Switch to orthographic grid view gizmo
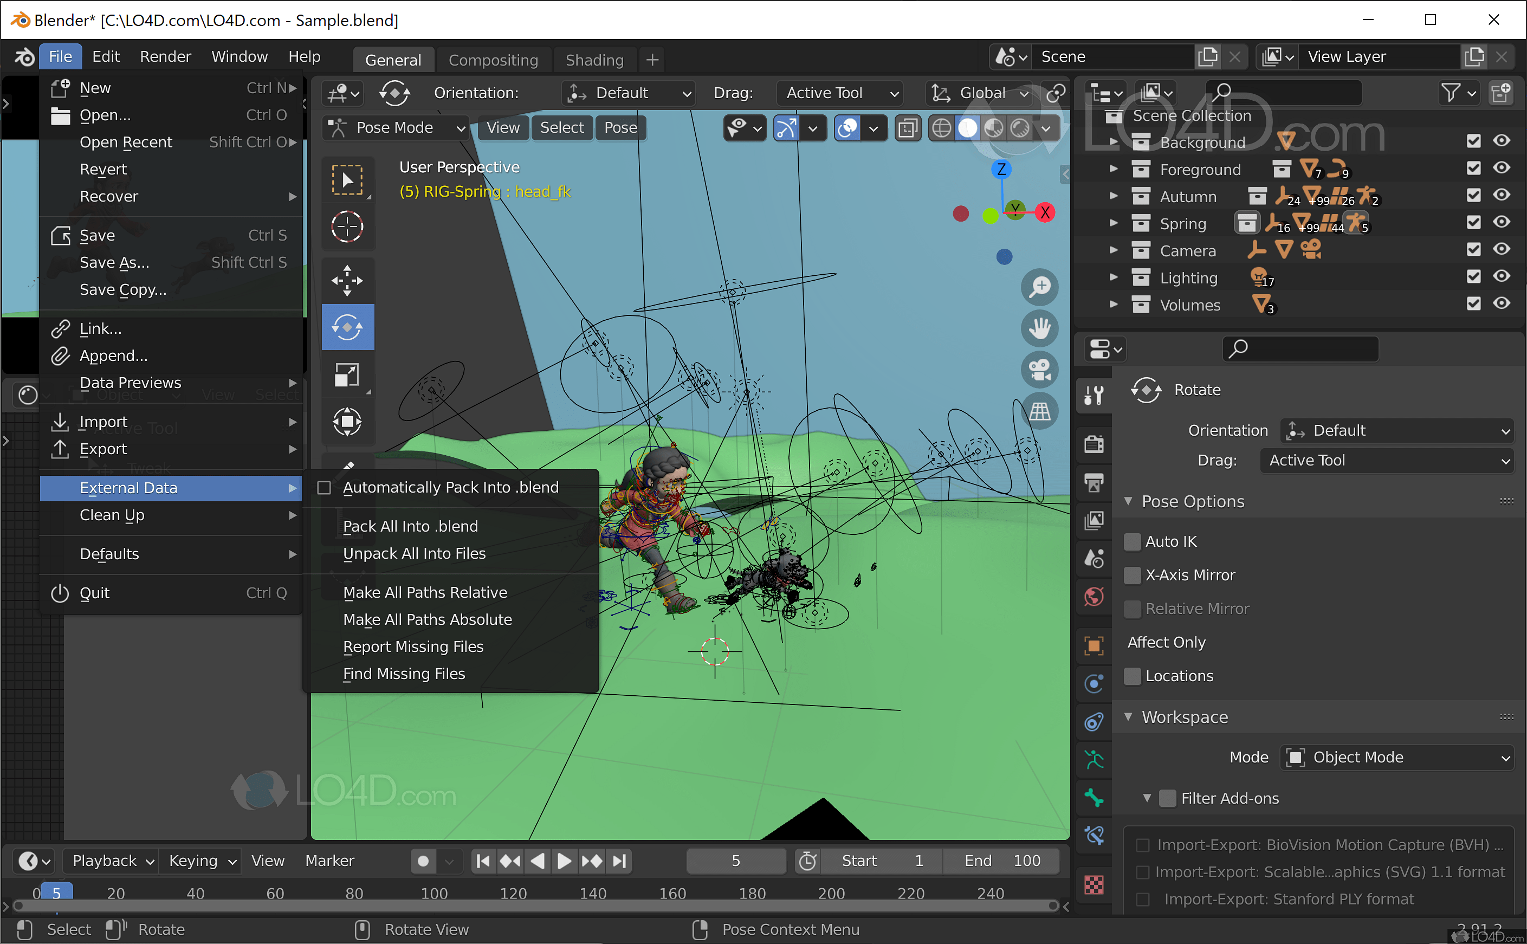This screenshot has width=1527, height=944. (x=1039, y=411)
